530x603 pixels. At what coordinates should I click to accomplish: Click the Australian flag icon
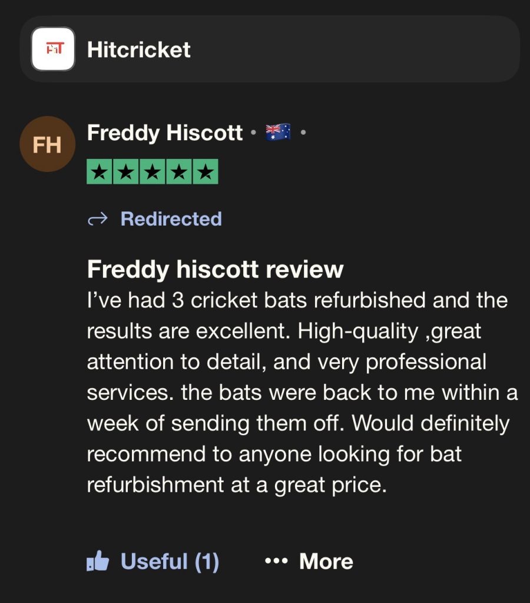(278, 132)
